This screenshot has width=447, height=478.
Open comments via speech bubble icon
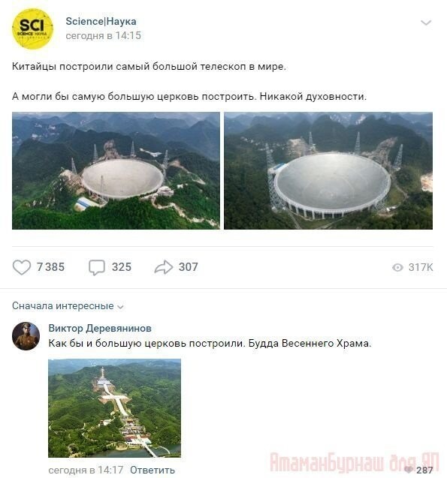click(x=97, y=267)
